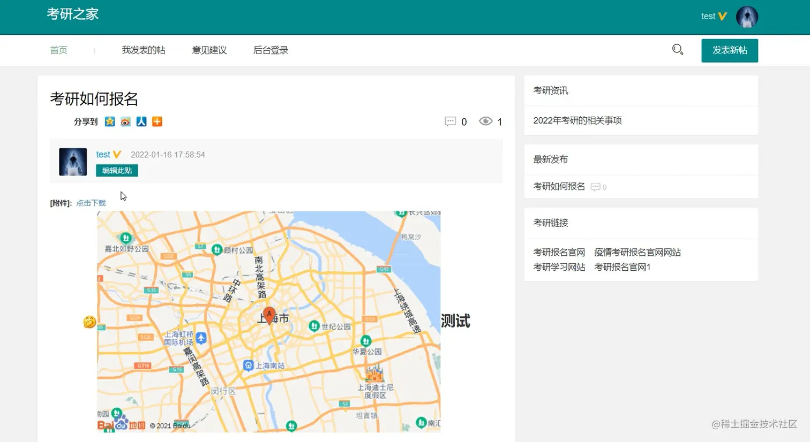810x442 pixels.
Task: Switch to the 我发表的帖 menu item
Action: click(x=144, y=50)
